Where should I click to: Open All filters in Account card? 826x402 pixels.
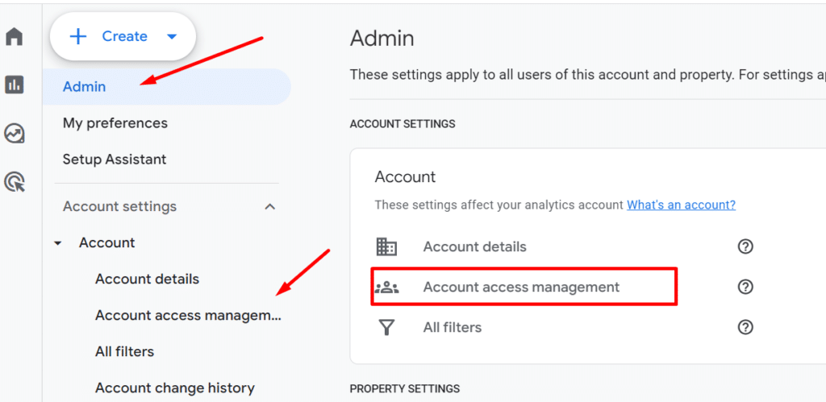coord(452,327)
